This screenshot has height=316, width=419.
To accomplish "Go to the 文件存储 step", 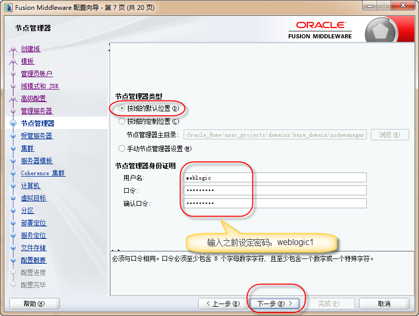I will click(x=34, y=248).
